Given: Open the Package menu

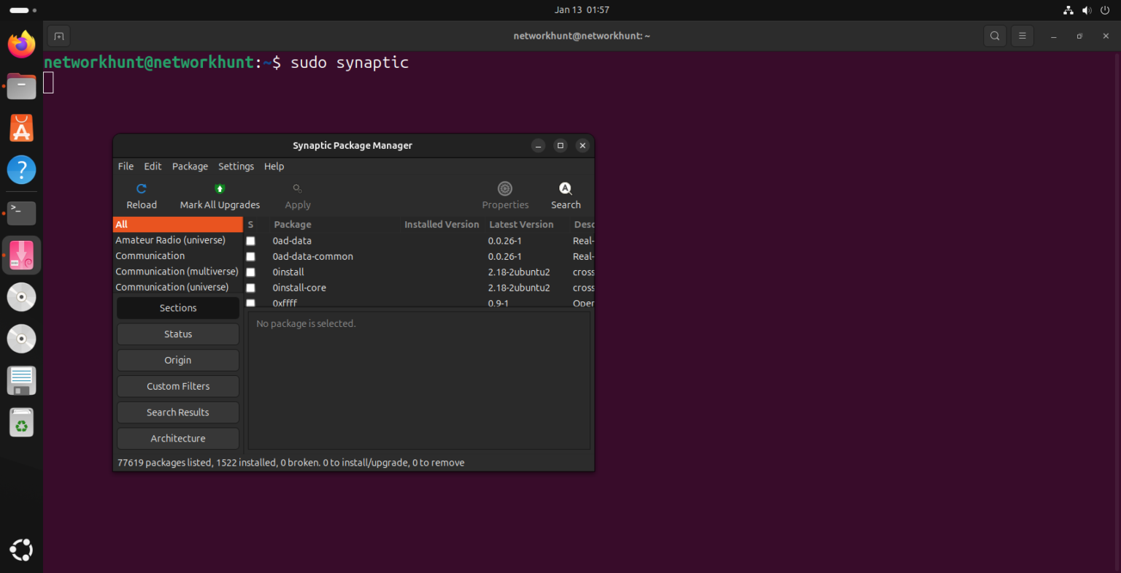Looking at the screenshot, I should click(x=190, y=166).
